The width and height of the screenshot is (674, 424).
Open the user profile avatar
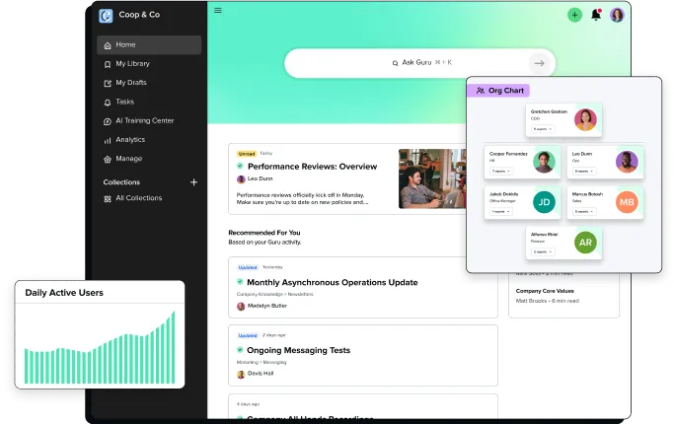pyautogui.click(x=617, y=15)
